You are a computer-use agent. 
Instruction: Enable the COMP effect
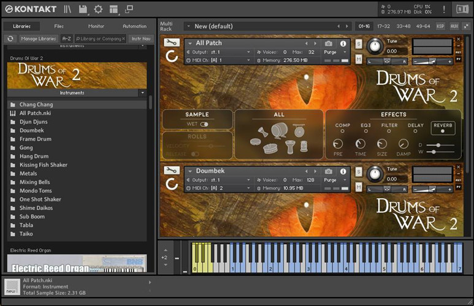pyautogui.click(x=342, y=131)
